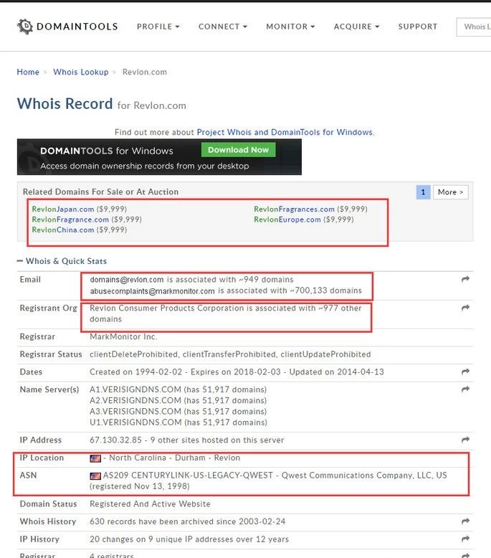Open the Profile dropdown menu
The image size is (491, 558).
[x=158, y=27]
